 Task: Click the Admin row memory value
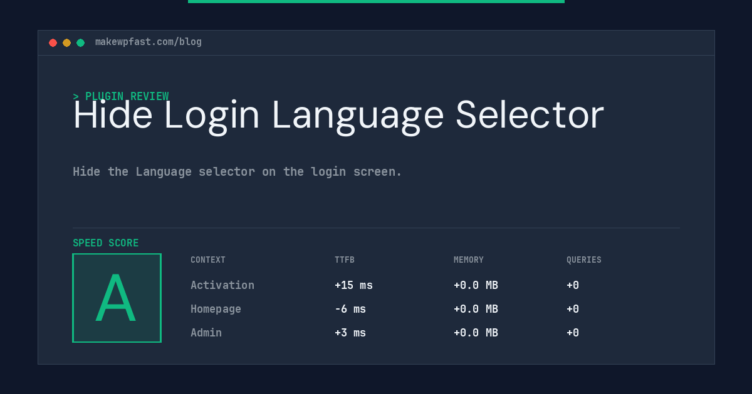[476, 333]
